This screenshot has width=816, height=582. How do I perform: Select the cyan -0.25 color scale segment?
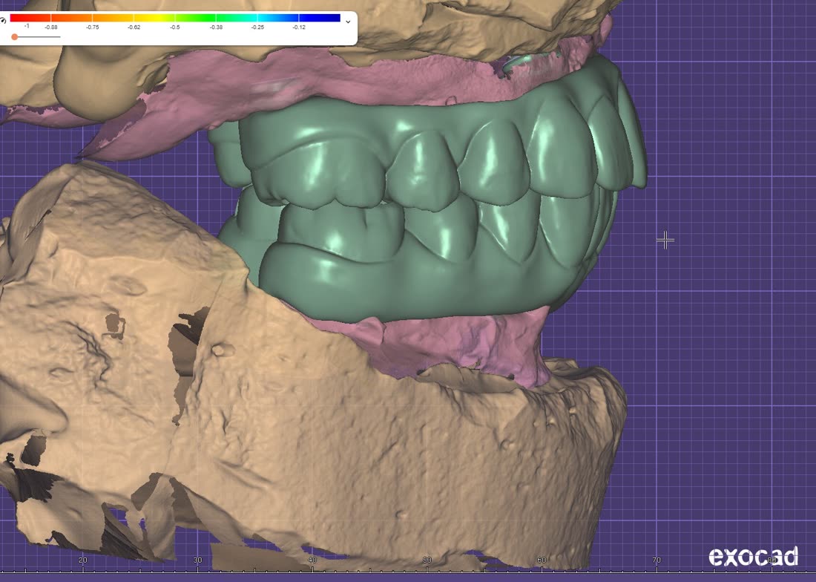pyautogui.click(x=278, y=19)
